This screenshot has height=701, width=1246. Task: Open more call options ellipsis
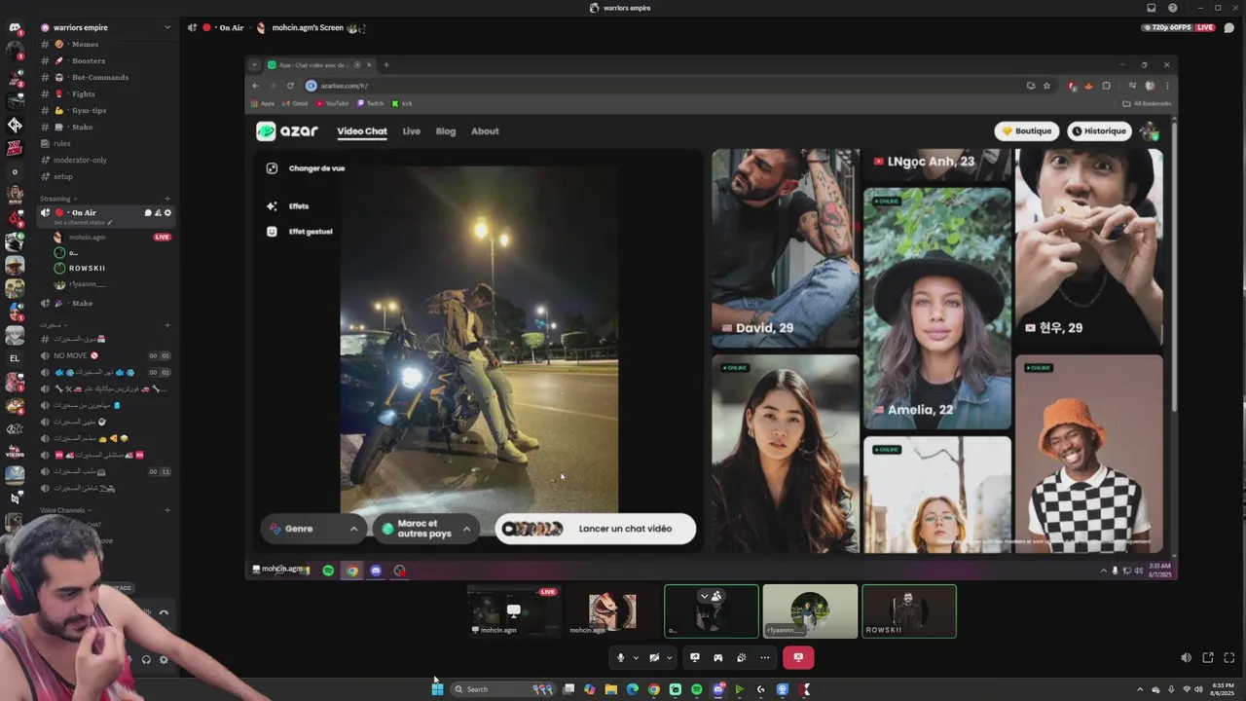point(764,657)
